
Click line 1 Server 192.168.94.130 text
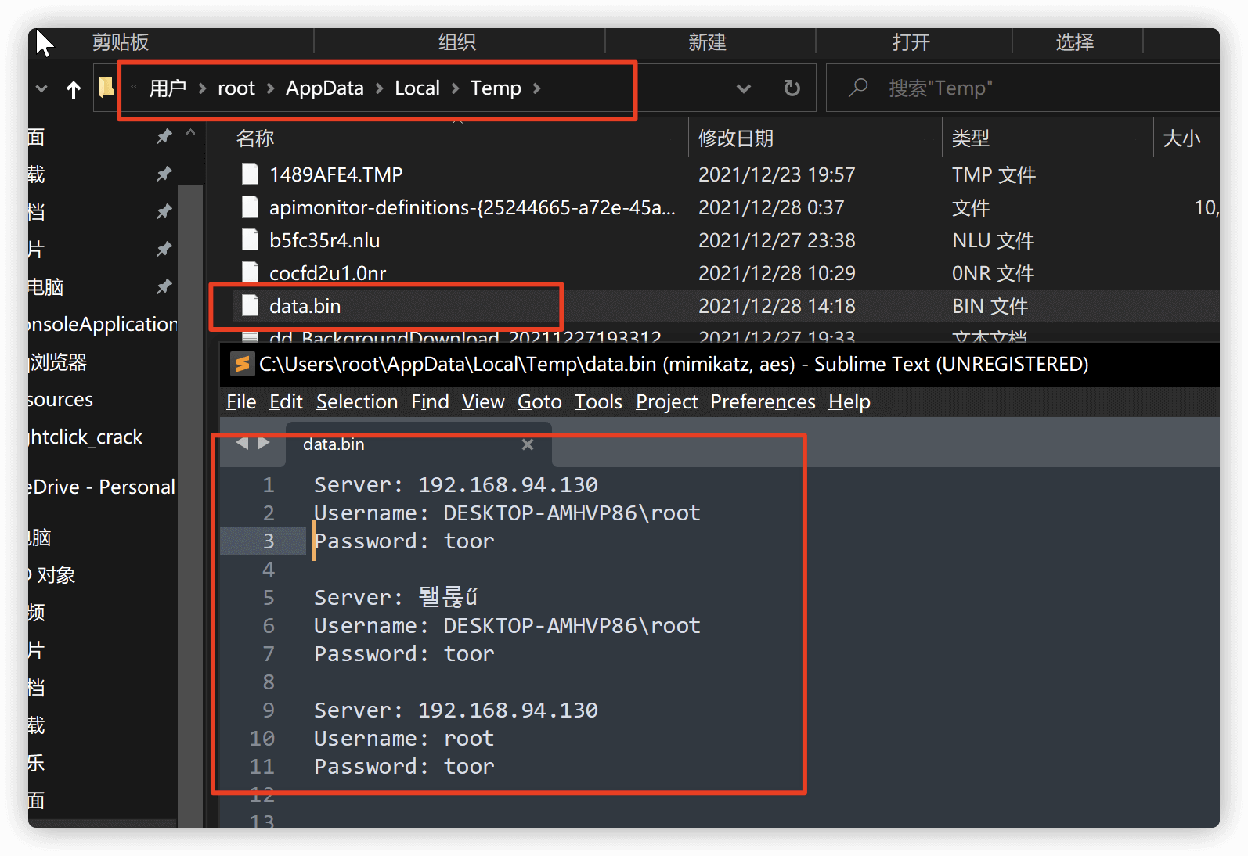(456, 485)
